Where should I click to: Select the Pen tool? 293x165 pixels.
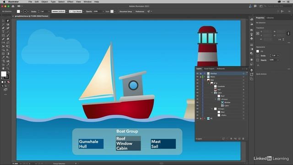[x=3, y=28]
